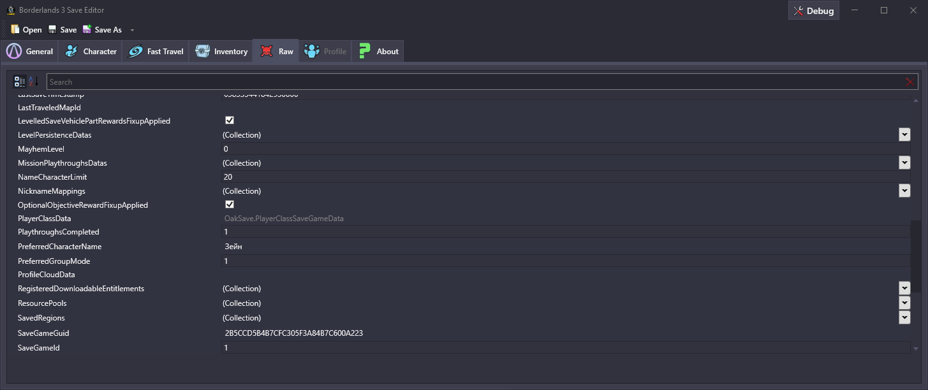The image size is (928, 390).
Task: Click the LevelPersistenceDatas (Collection) value
Action: pos(242,134)
